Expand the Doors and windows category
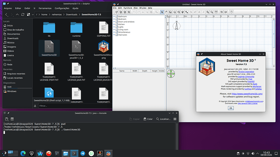Screen dimensions: 280x157 (114, 22)
